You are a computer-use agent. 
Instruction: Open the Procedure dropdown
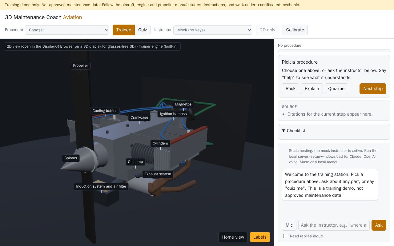click(x=67, y=30)
